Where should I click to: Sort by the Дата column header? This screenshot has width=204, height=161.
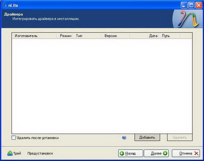point(144,36)
